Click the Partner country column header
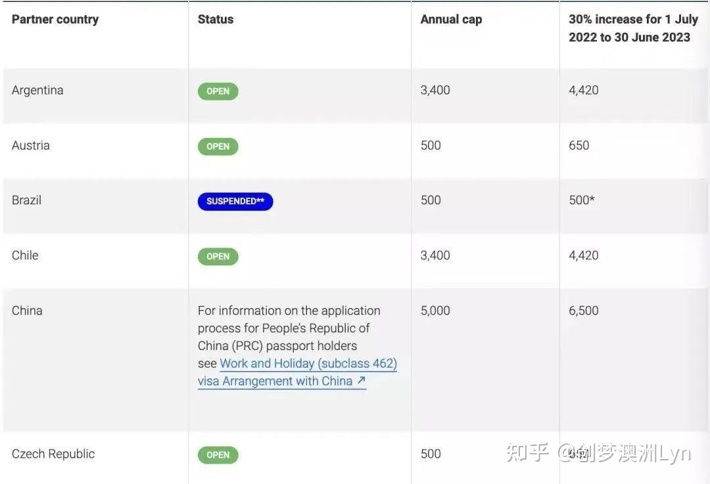This screenshot has width=710, height=484. (55, 19)
